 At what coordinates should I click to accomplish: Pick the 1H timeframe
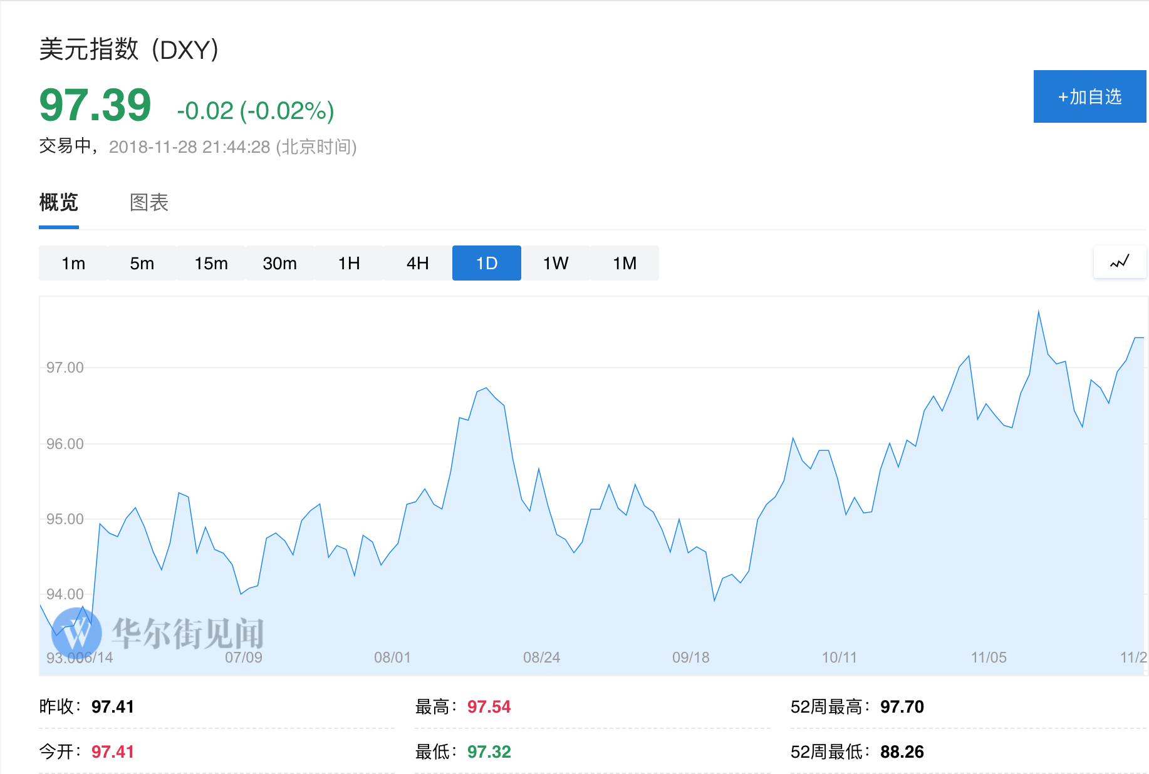tap(349, 263)
